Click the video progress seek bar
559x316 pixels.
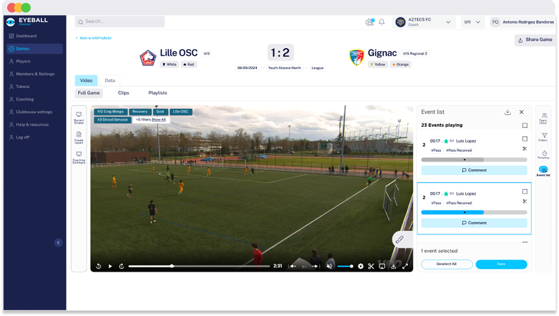199,266
